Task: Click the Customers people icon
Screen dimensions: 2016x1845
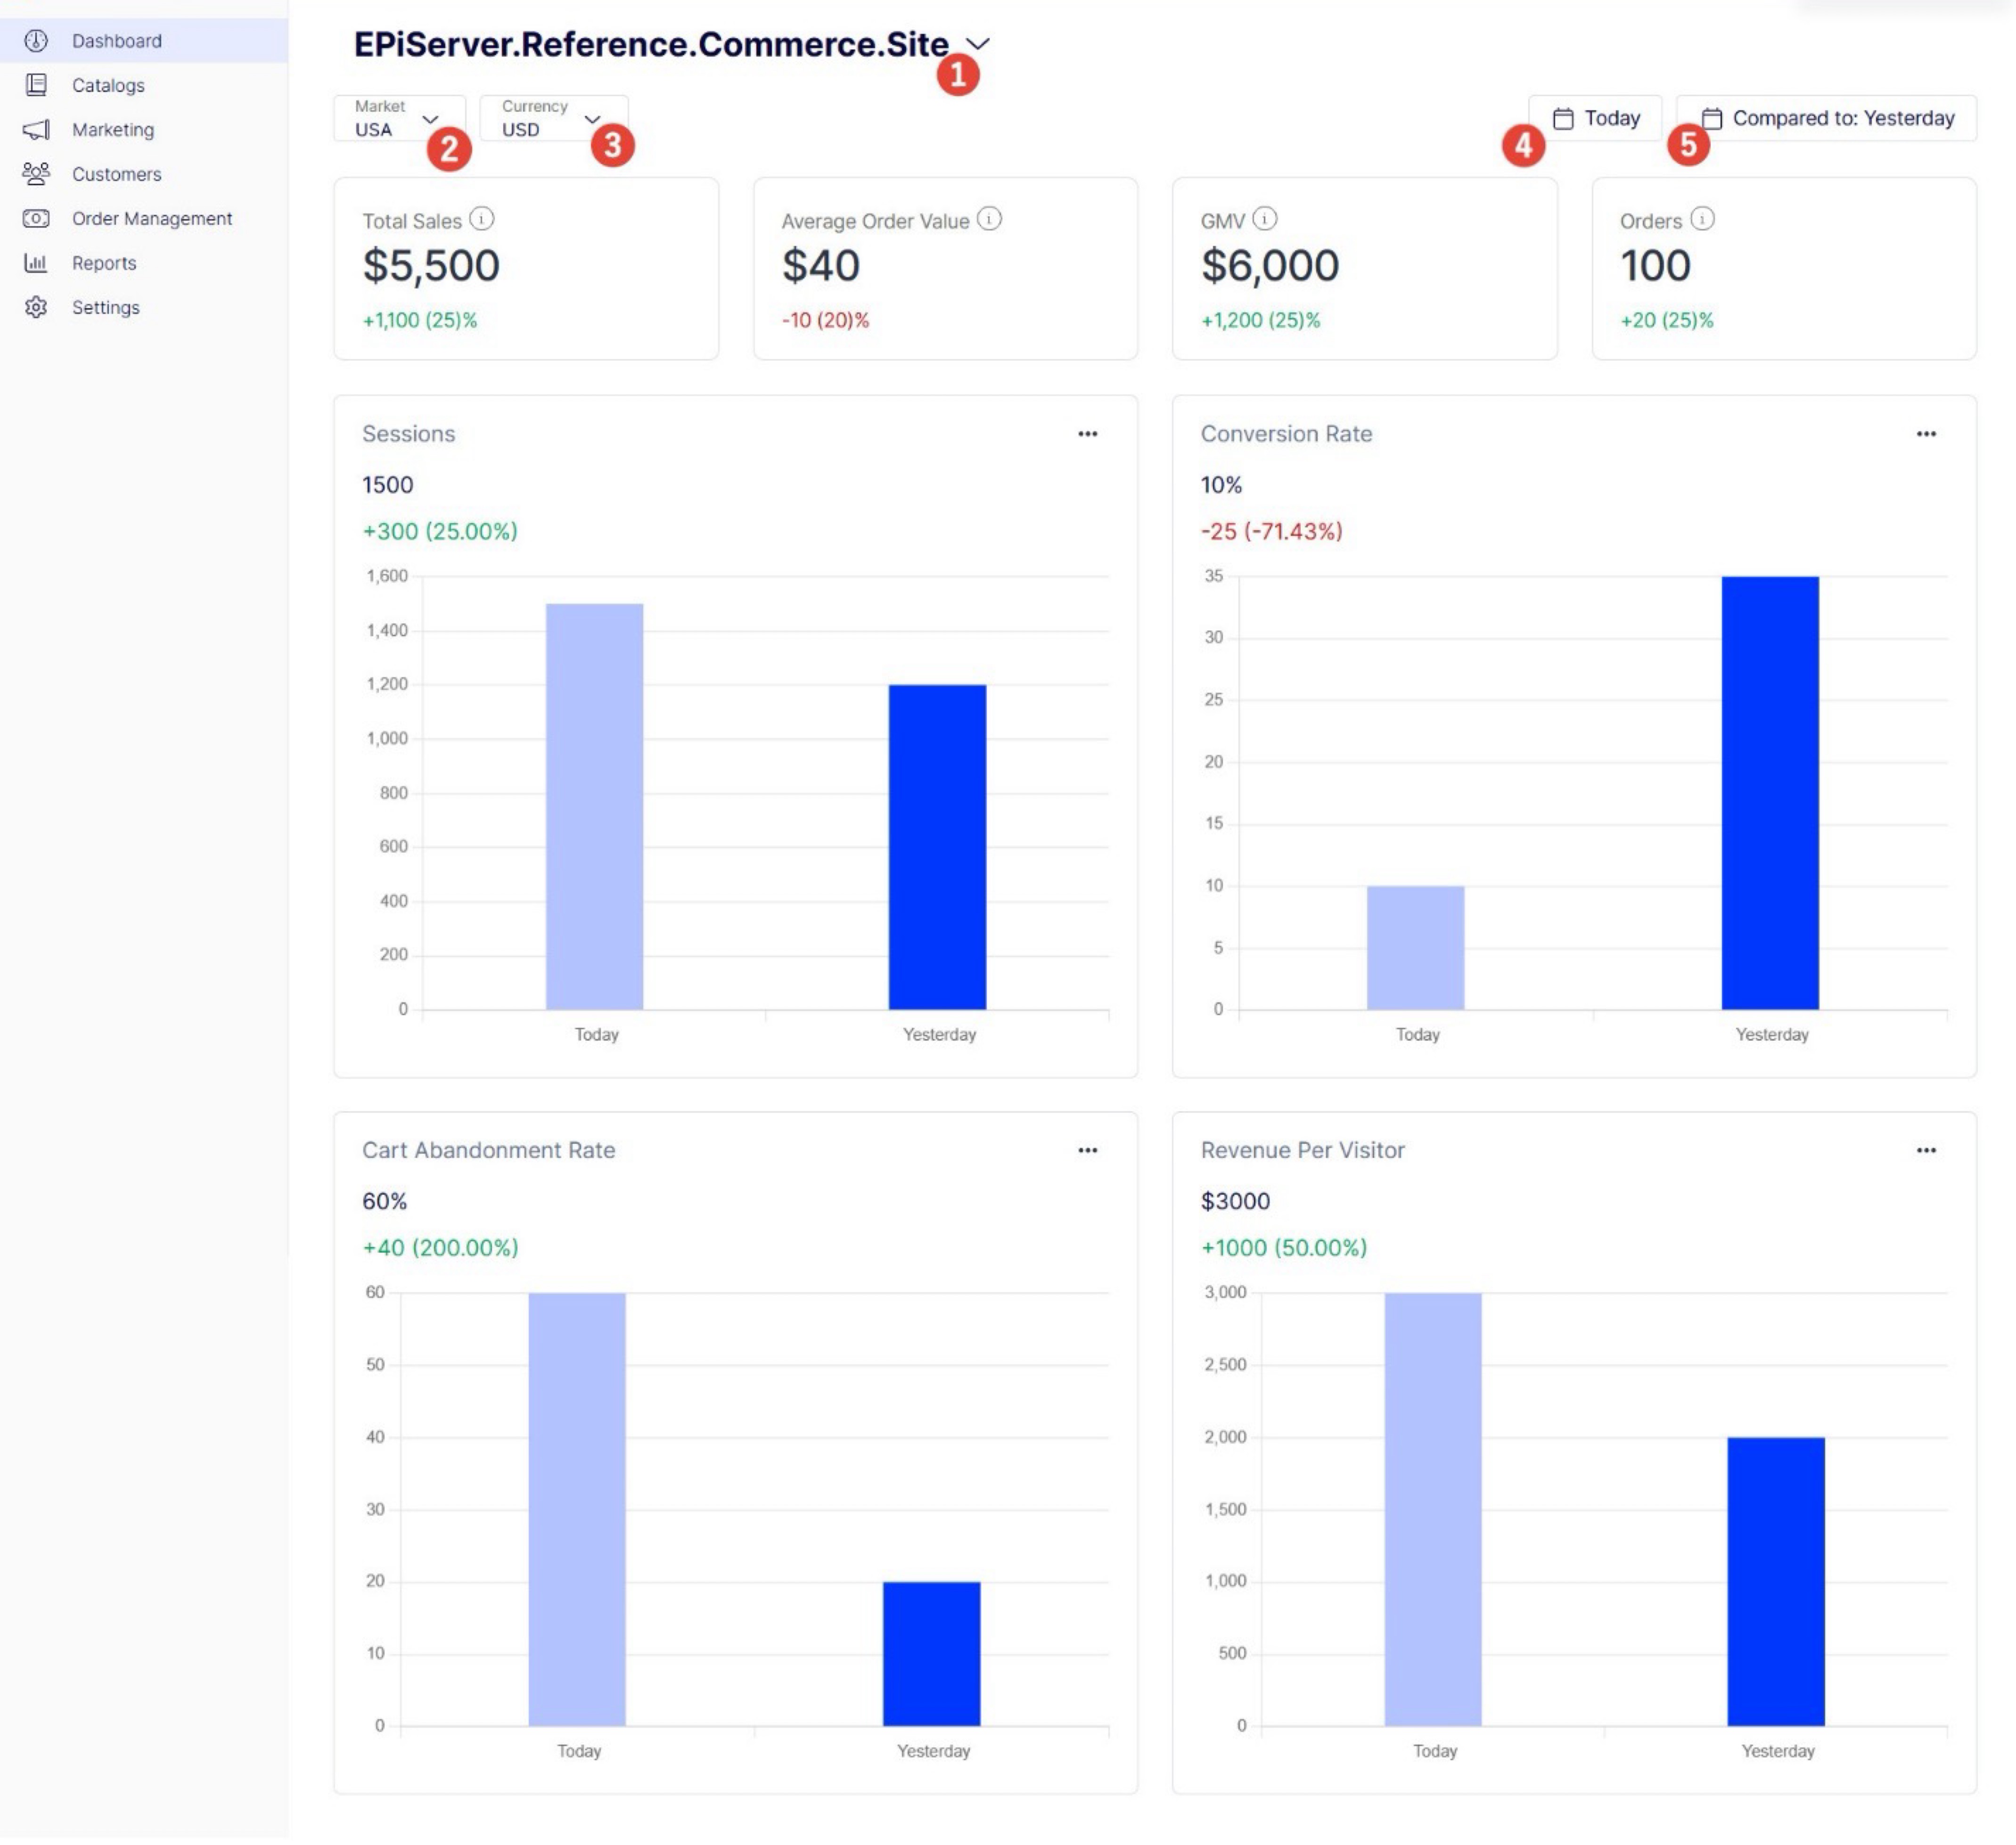Action: 36,174
